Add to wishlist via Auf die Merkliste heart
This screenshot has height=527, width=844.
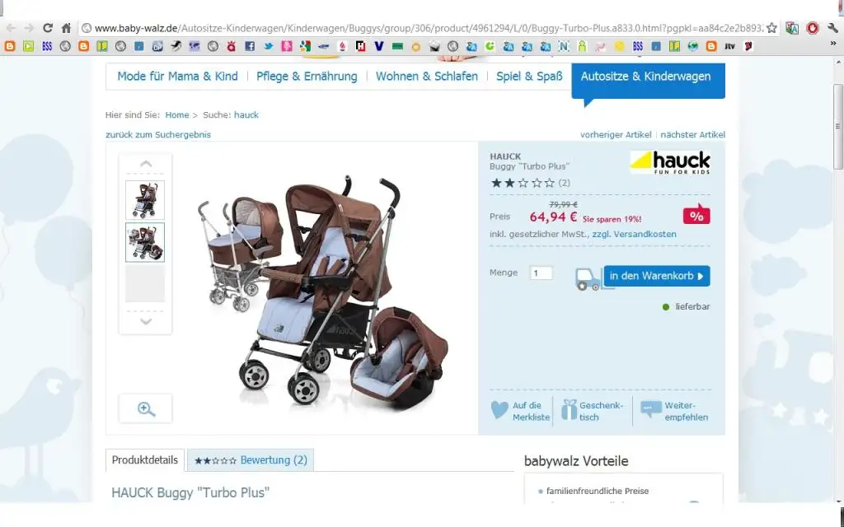(x=521, y=411)
